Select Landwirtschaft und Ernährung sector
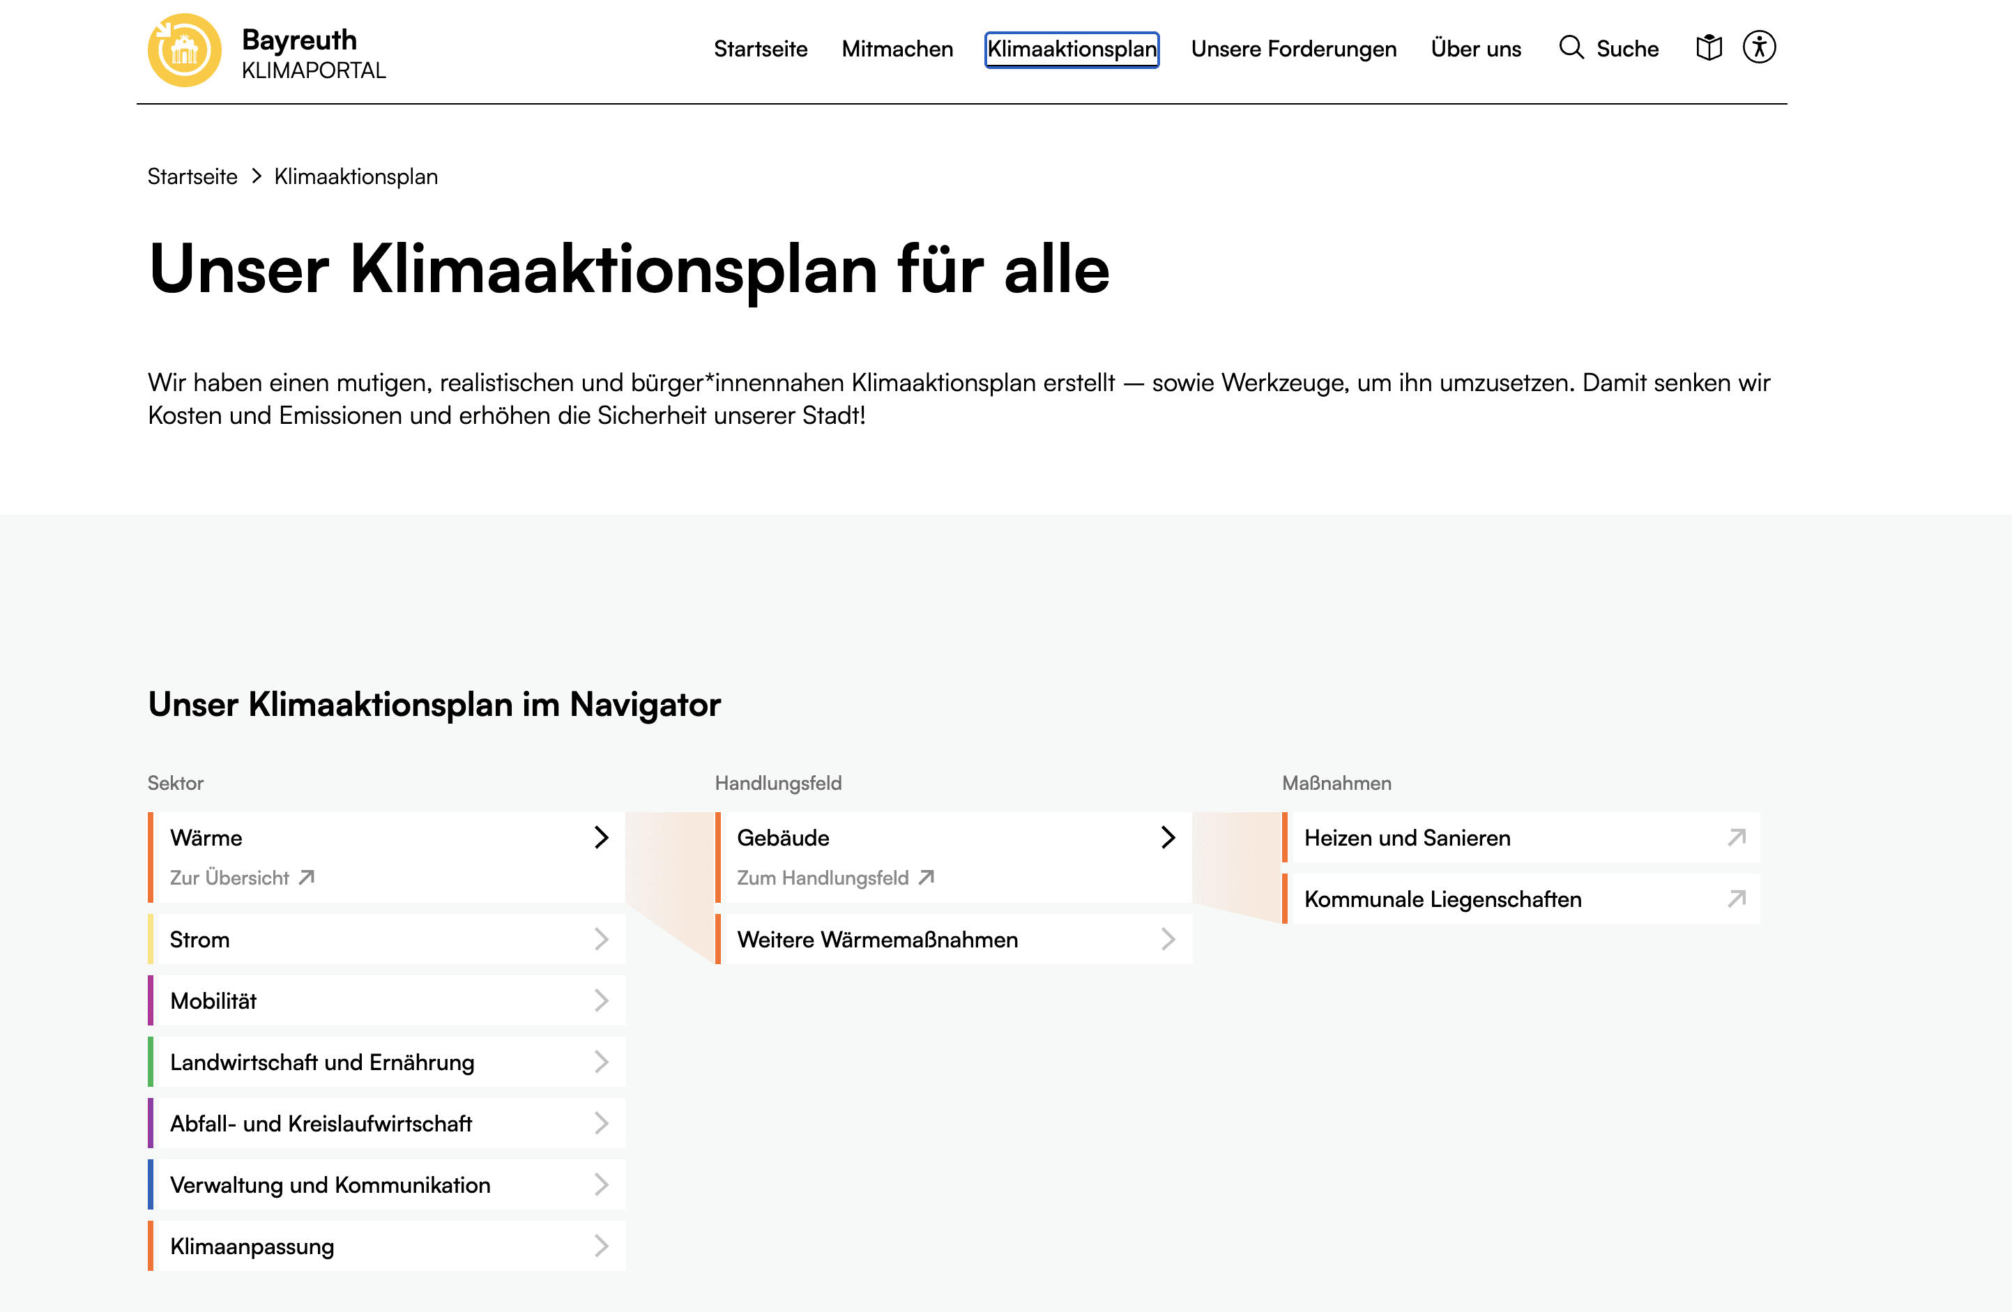 pos(322,1062)
